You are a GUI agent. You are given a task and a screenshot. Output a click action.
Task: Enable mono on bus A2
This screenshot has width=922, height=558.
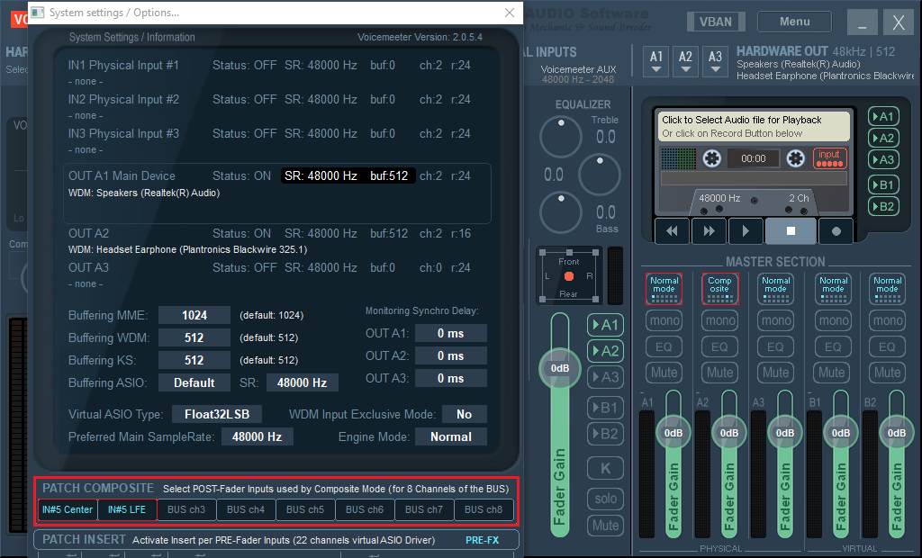[719, 320]
